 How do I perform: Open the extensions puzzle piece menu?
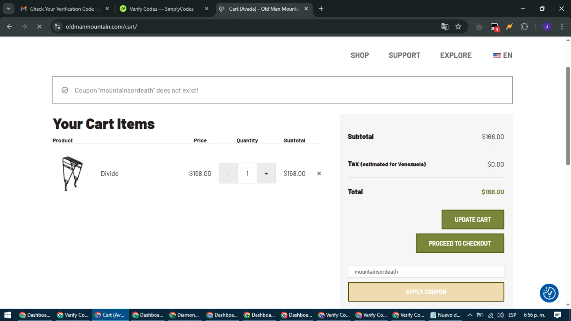(x=525, y=27)
